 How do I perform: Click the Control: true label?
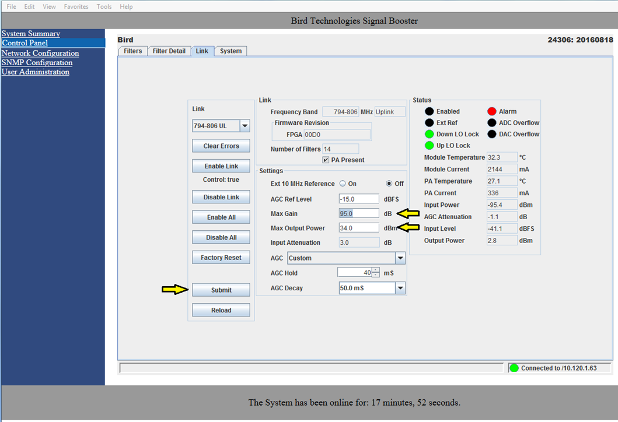[x=221, y=180]
